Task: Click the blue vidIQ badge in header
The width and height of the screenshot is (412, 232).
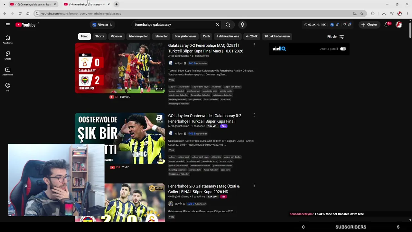Action: [x=332, y=25]
